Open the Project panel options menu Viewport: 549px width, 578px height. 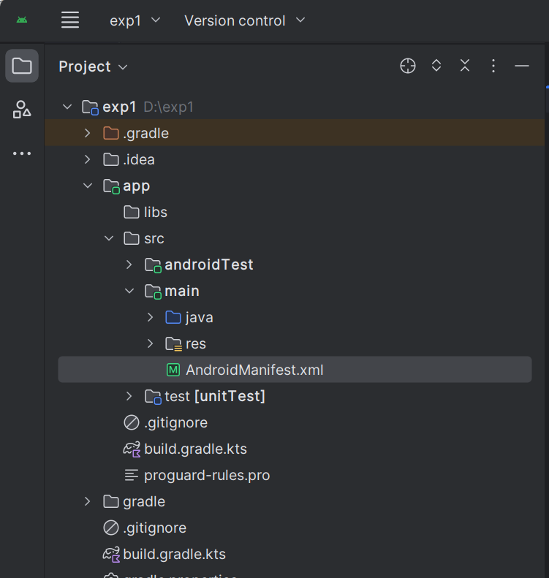[493, 66]
